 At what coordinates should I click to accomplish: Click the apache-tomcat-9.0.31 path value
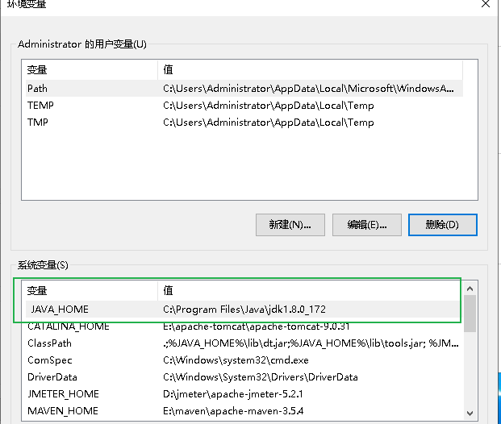click(257, 326)
